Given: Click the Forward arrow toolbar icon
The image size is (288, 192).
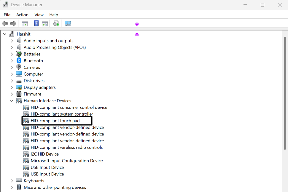Looking at the screenshot, I should (13, 24).
